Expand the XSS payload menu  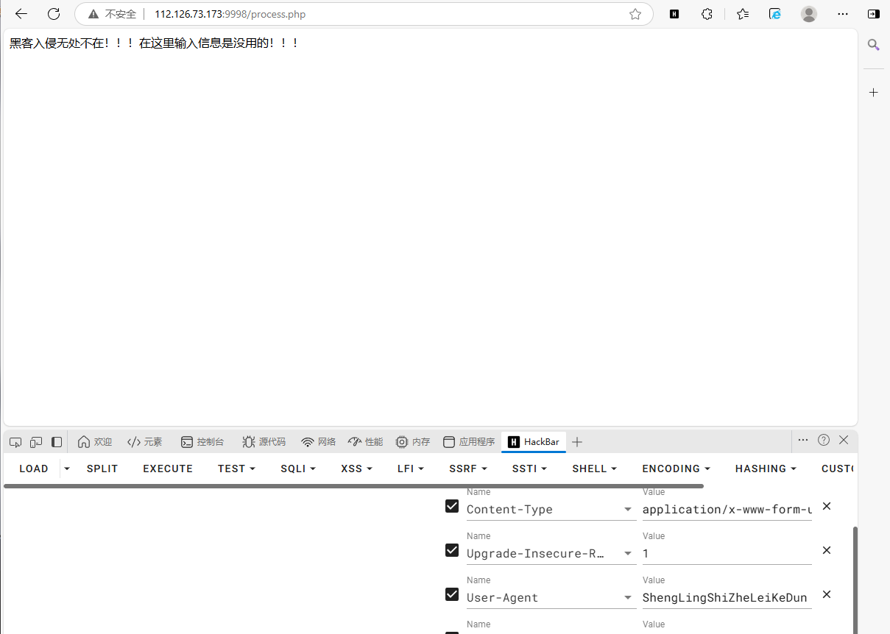pos(357,469)
